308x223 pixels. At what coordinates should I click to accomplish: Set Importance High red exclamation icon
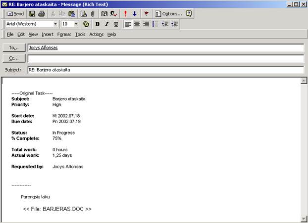(x=125, y=14)
